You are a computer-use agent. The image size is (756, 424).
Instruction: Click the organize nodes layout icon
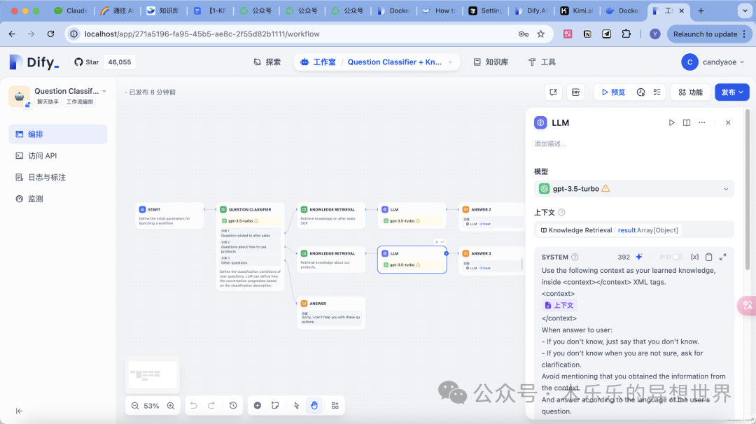coord(335,406)
